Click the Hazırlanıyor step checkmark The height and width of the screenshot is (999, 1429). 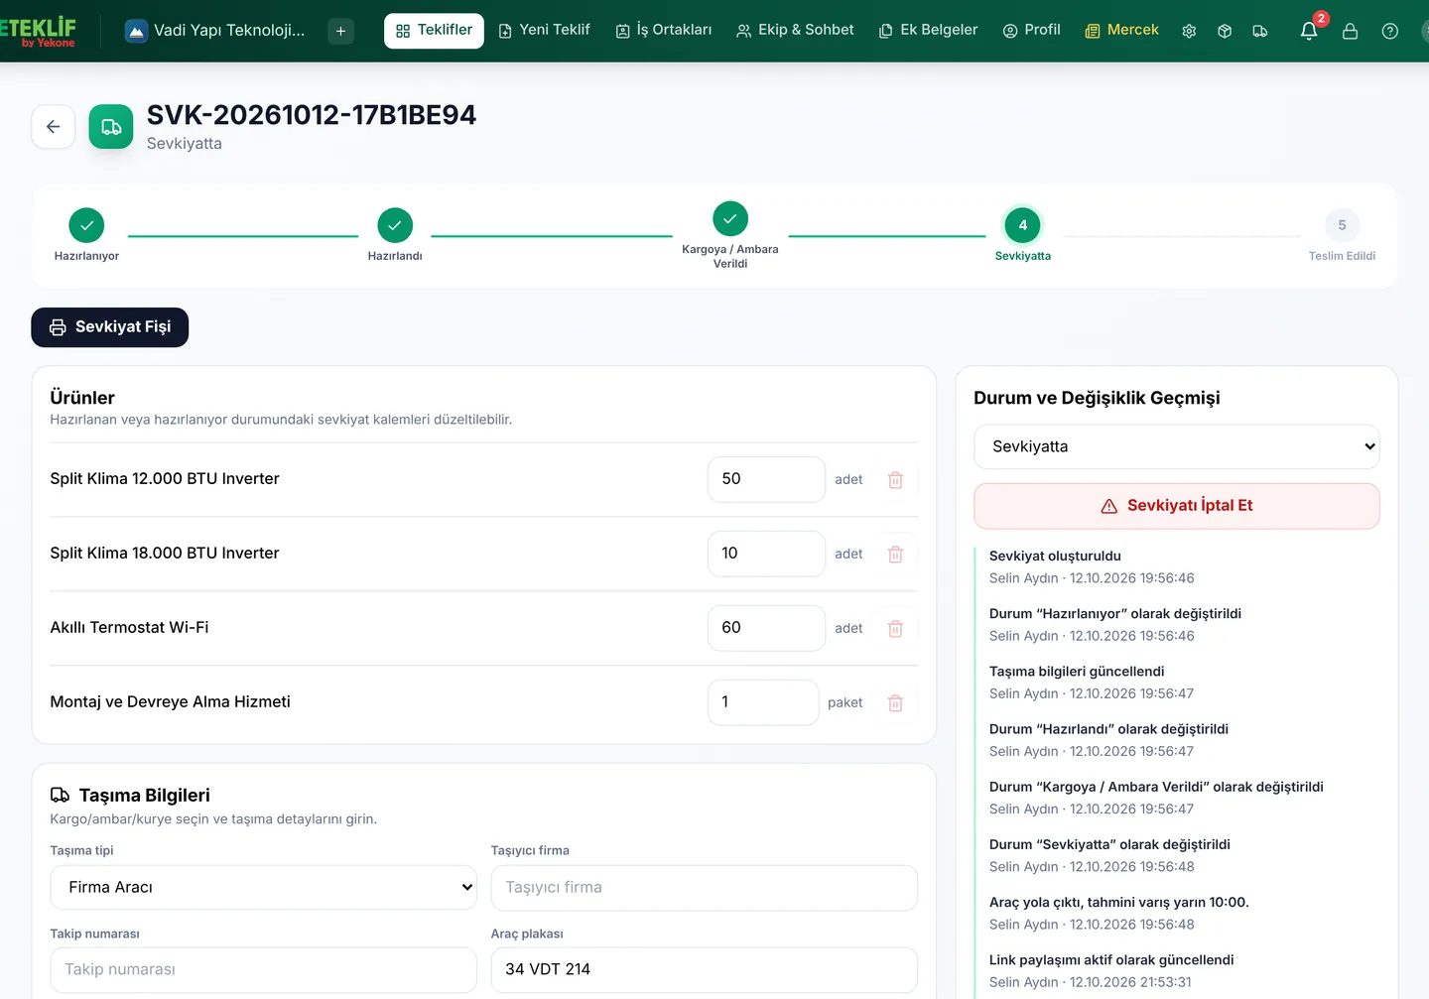pos(86,225)
